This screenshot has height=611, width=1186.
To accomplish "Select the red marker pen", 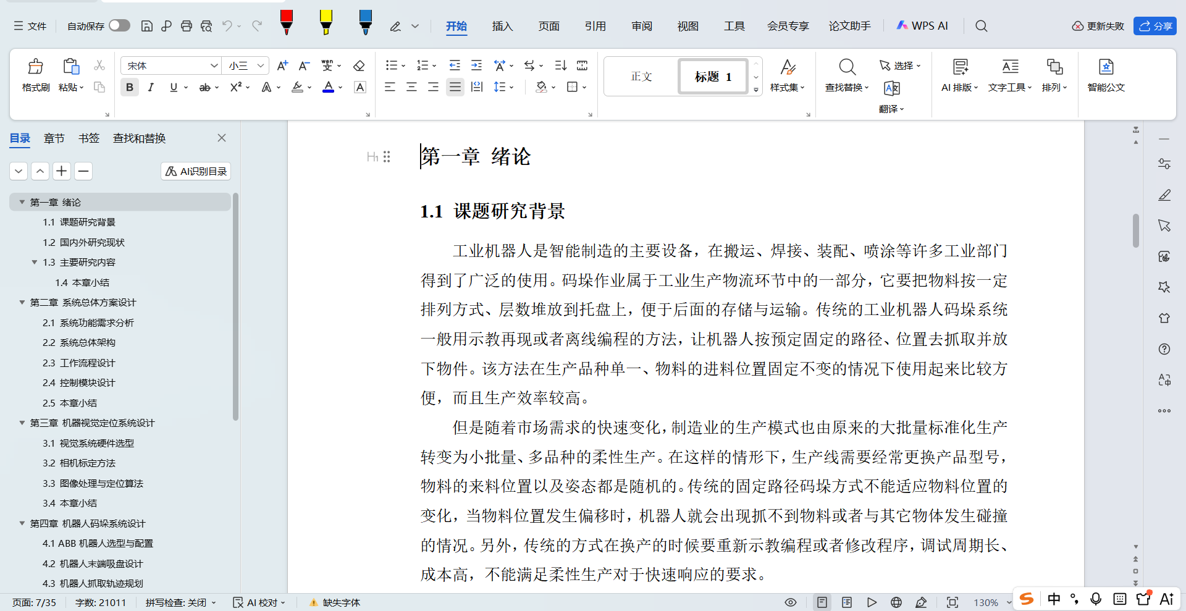I will [x=286, y=22].
